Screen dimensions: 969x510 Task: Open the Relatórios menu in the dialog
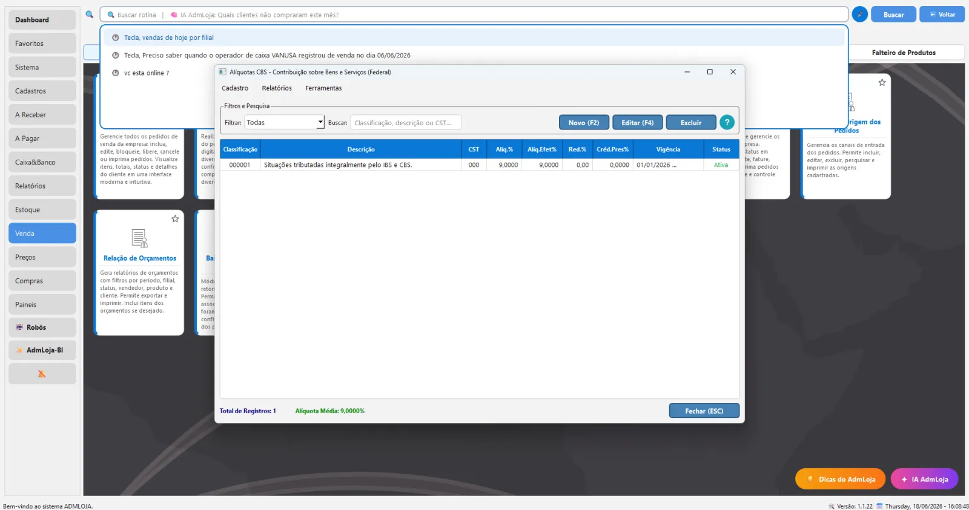(277, 88)
